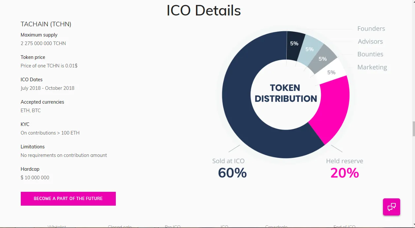Click the TACHAIN (TCHN) title text
415x228 pixels.
46,24
